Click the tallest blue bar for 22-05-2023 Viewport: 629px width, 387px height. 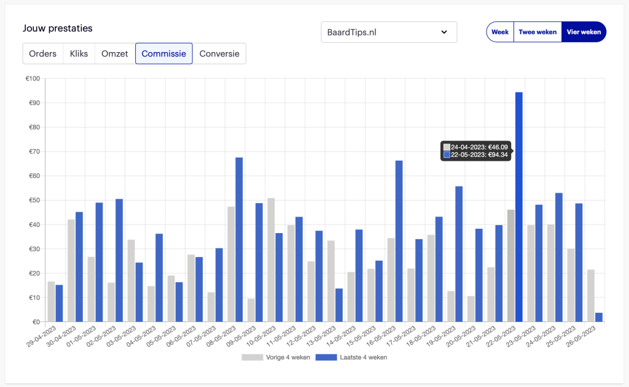click(519, 209)
